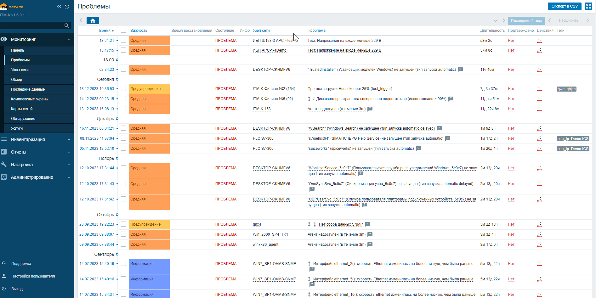Click the Экспорт в CSV button

tap(565, 6)
